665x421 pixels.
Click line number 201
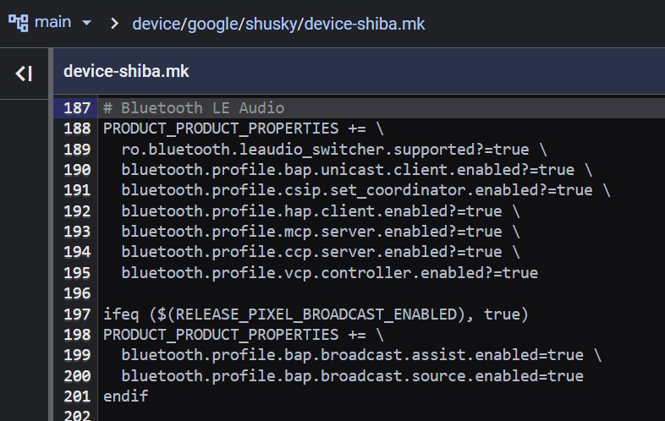coord(78,396)
